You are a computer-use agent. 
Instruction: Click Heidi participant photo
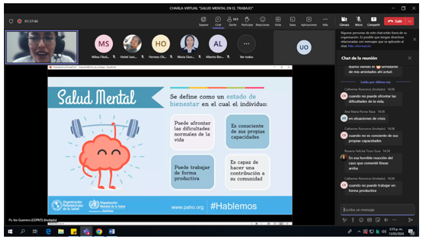[x=132, y=44]
